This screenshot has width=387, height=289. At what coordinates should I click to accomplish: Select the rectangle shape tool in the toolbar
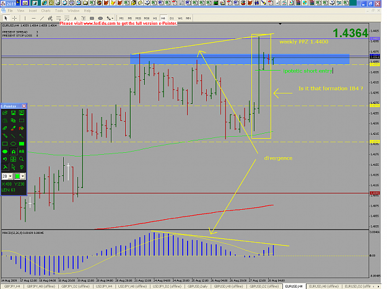[92, 18]
